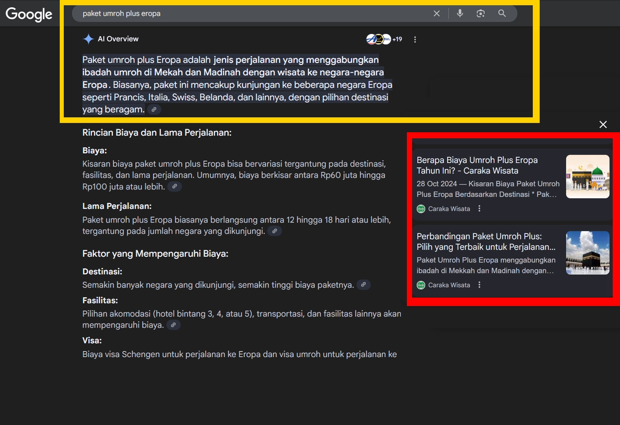Click the 'AI Overview' label

pos(118,39)
